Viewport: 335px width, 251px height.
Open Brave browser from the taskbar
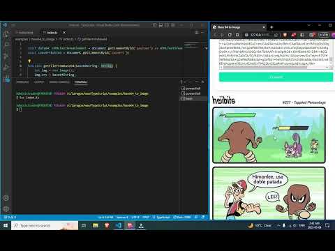pos(107,225)
